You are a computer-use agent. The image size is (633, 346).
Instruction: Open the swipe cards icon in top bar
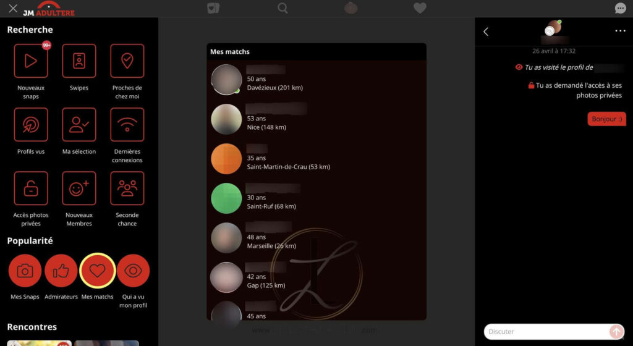(213, 9)
